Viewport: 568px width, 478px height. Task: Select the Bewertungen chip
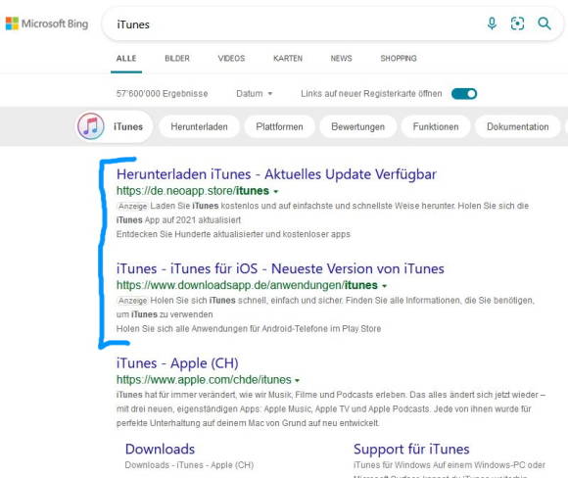point(357,126)
